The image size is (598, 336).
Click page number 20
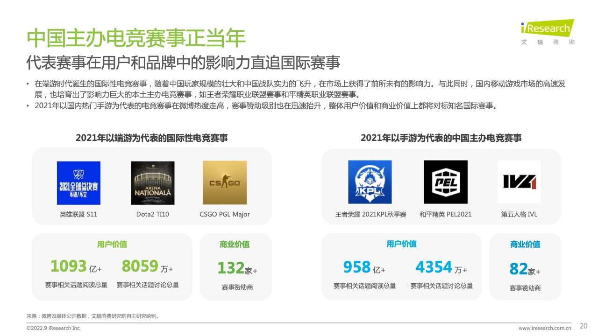point(583,326)
